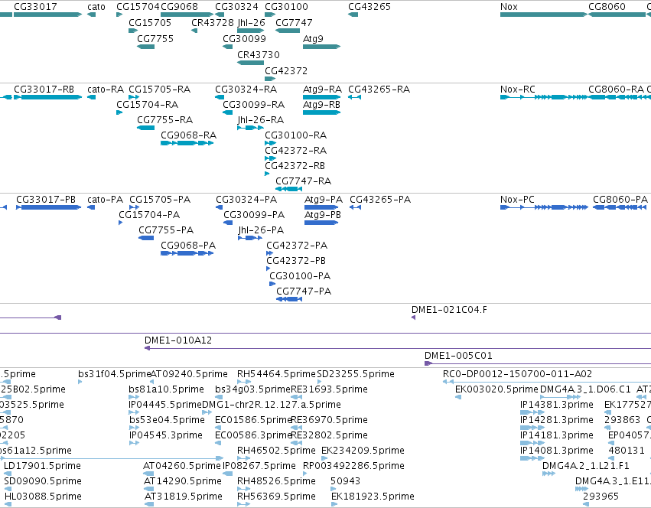Click EST RC0-DP0012-150700-011-A02
This screenshot has height=508, width=651.
coord(547,382)
